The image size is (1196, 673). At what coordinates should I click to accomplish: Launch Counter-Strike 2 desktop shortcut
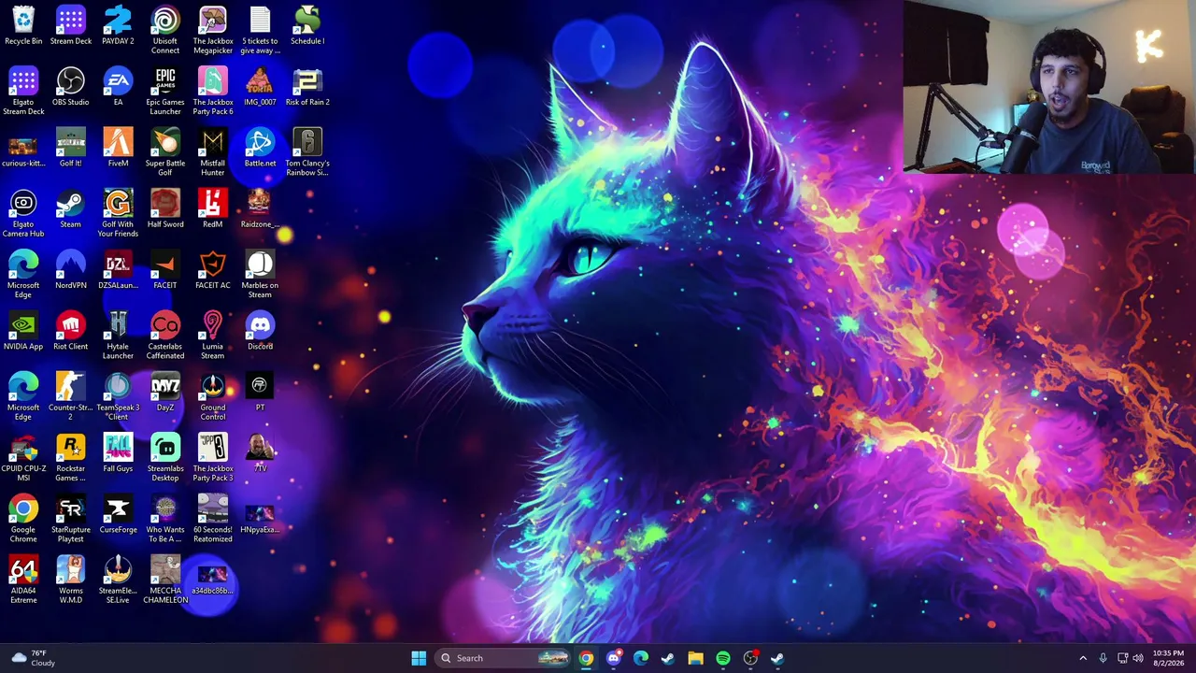tap(70, 396)
